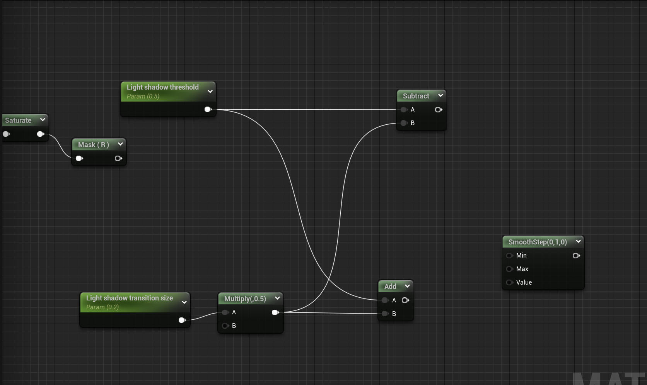The image size is (647, 385).
Task: Click the SmoothStep Min label
Action: point(521,256)
